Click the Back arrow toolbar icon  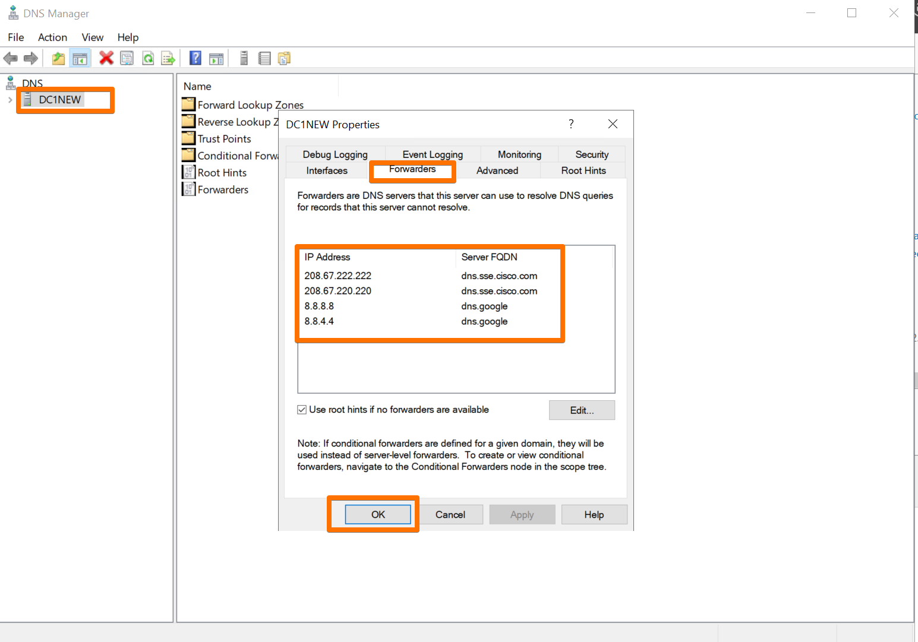11,58
